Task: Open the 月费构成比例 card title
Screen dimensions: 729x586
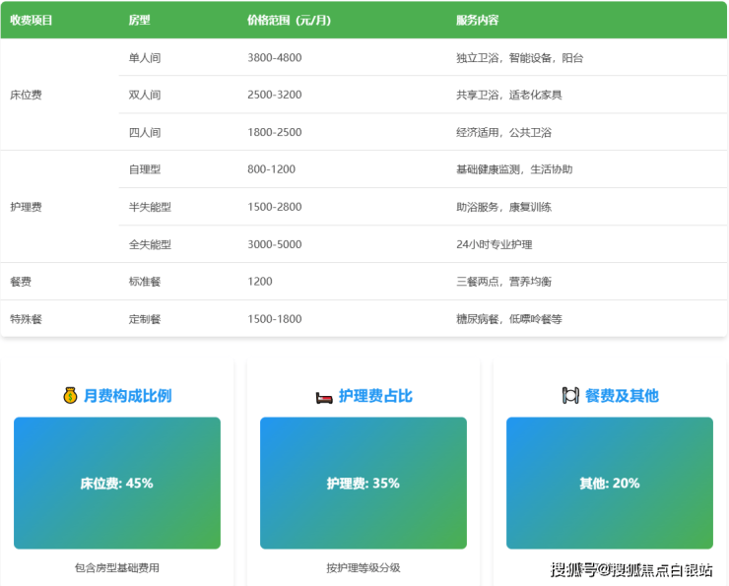Action: click(x=128, y=396)
